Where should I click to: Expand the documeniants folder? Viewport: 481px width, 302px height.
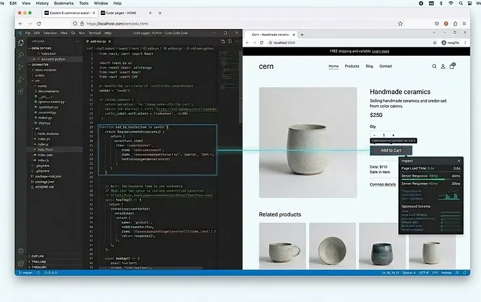(x=47, y=91)
